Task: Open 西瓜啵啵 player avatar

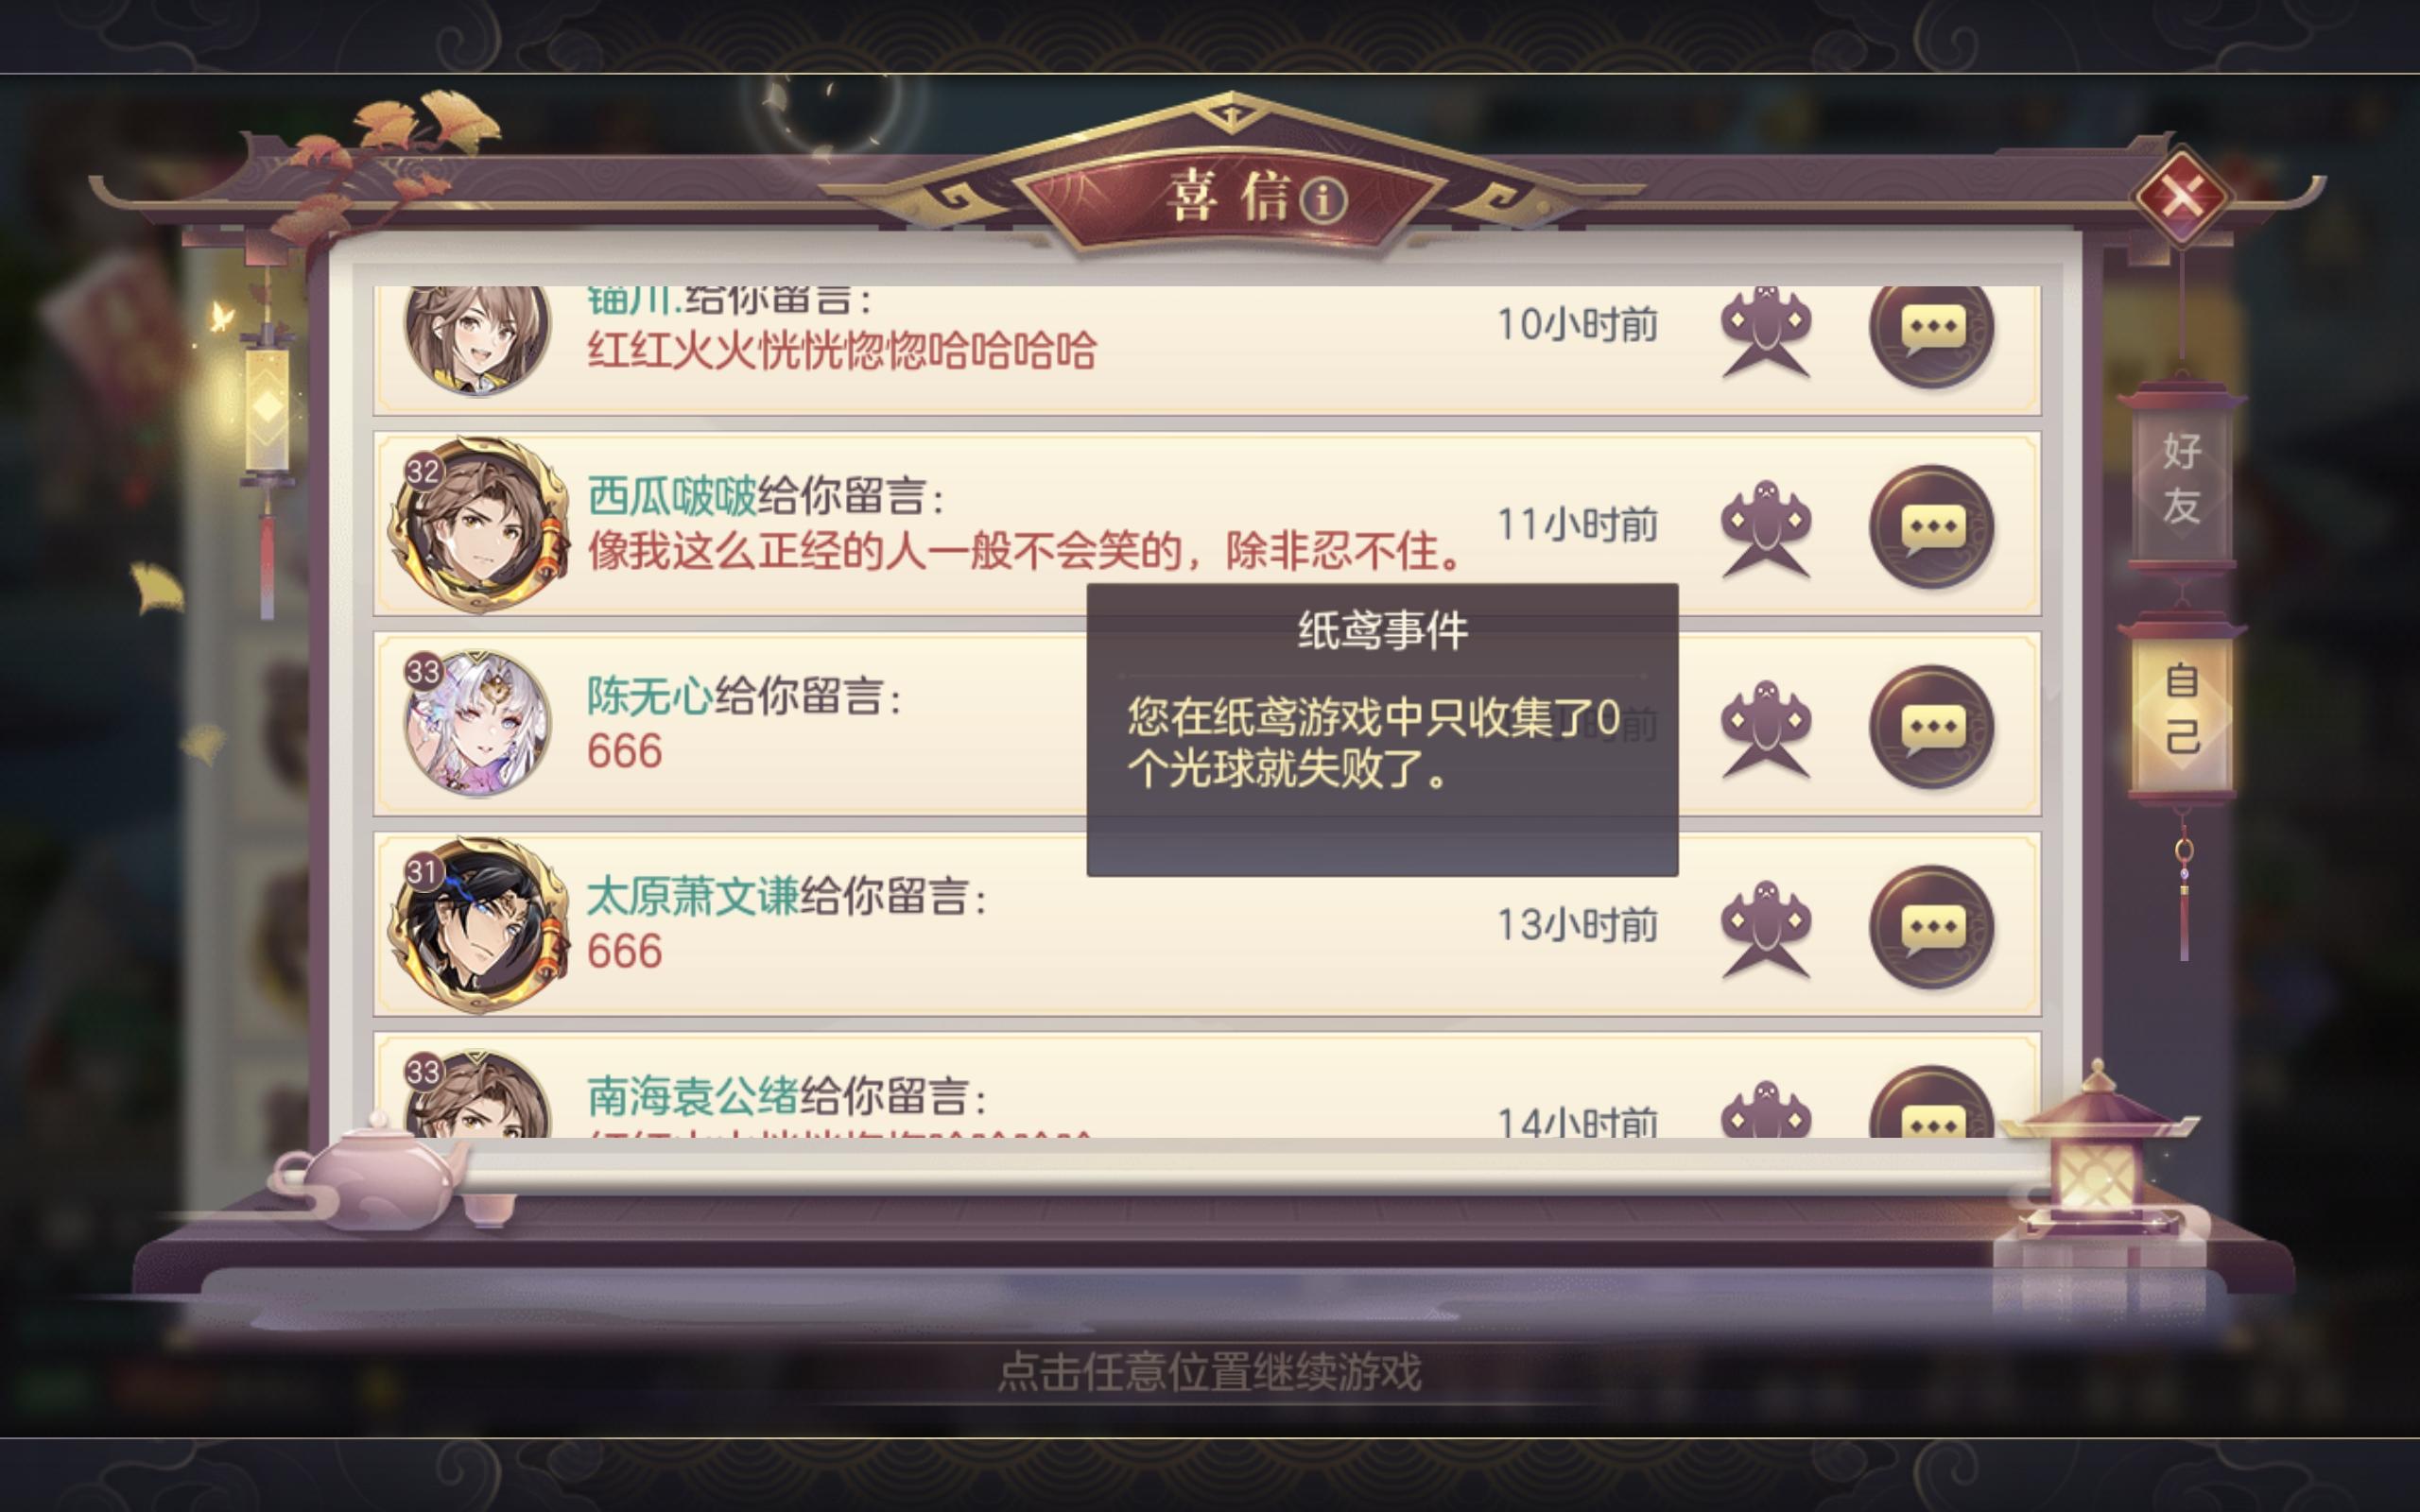Action: [x=478, y=525]
